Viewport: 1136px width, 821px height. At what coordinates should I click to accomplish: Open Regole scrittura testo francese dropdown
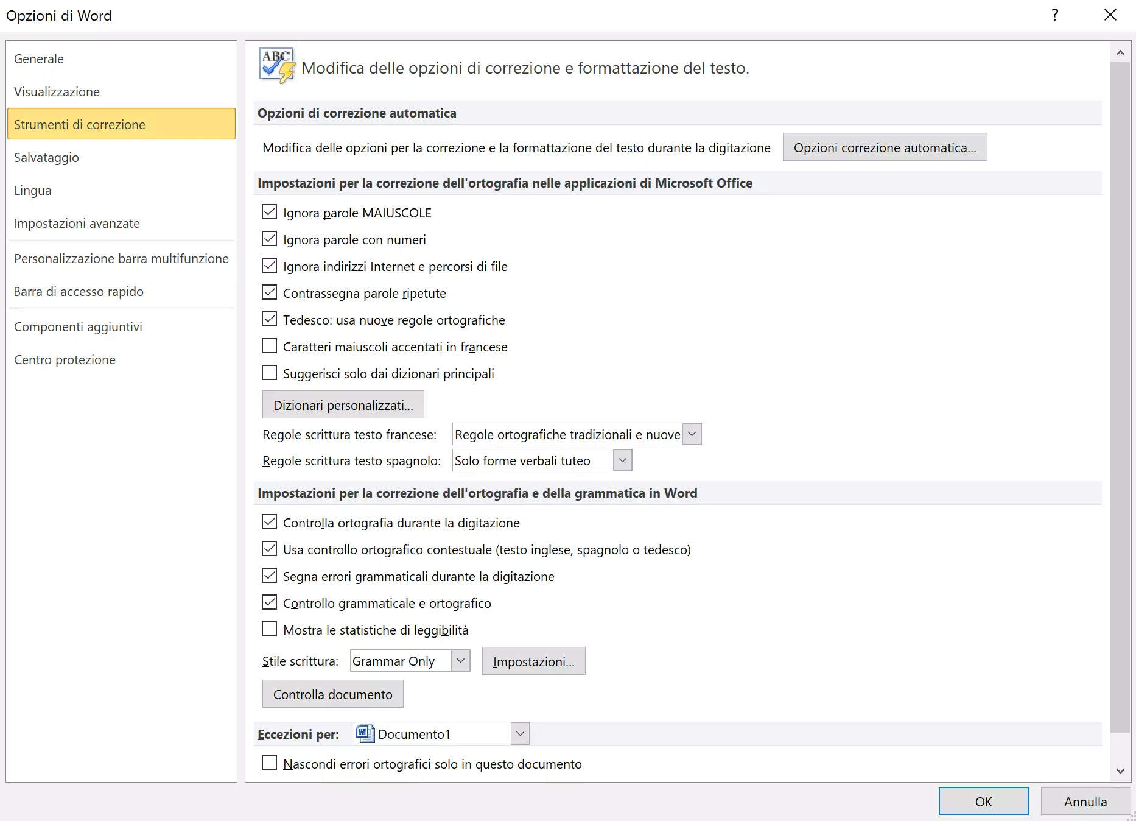click(692, 434)
